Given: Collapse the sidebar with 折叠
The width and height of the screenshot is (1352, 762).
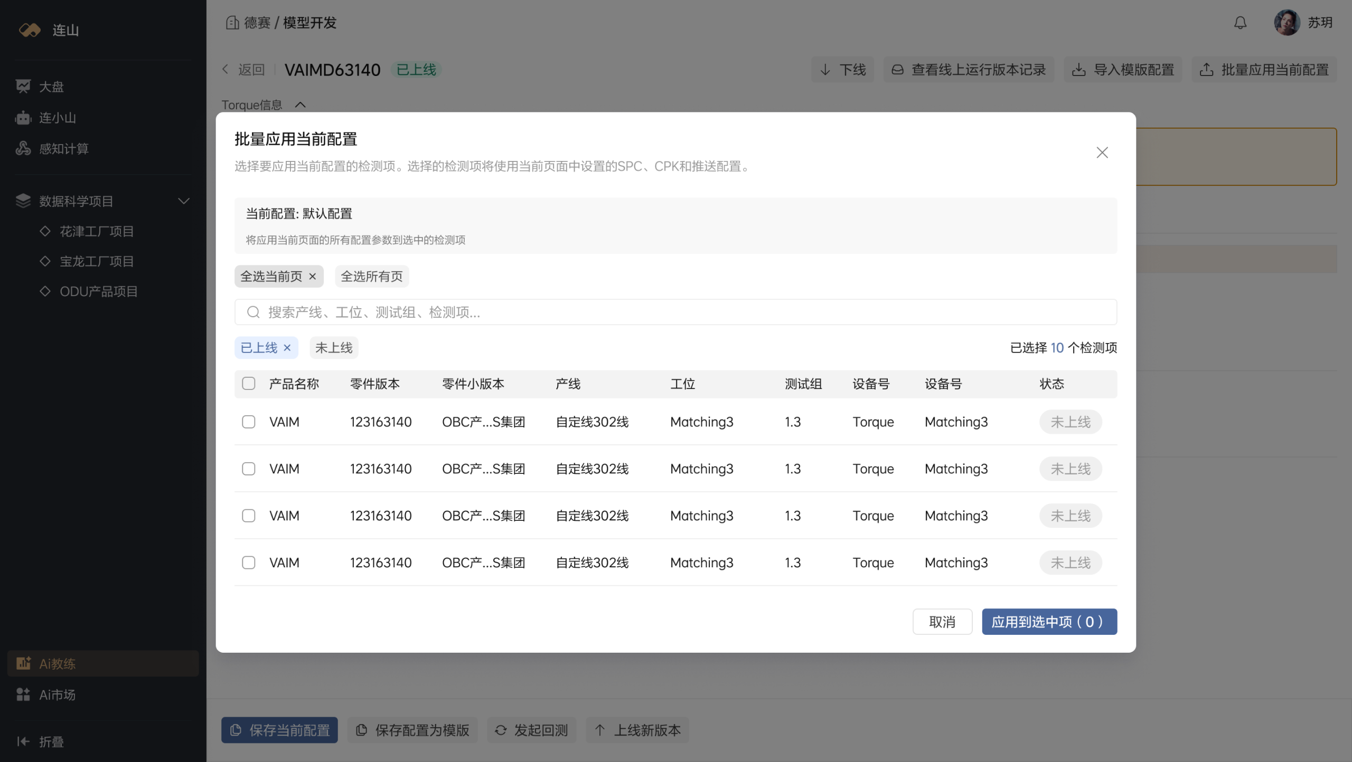Looking at the screenshot, I should coord(41,741).
